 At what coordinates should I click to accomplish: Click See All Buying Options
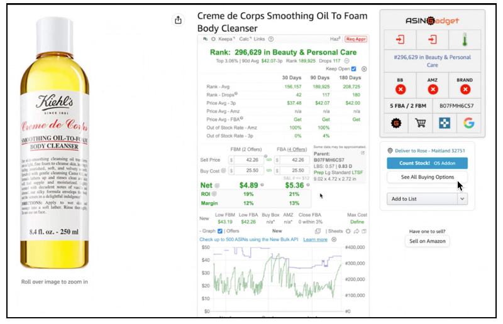(427, 177)
